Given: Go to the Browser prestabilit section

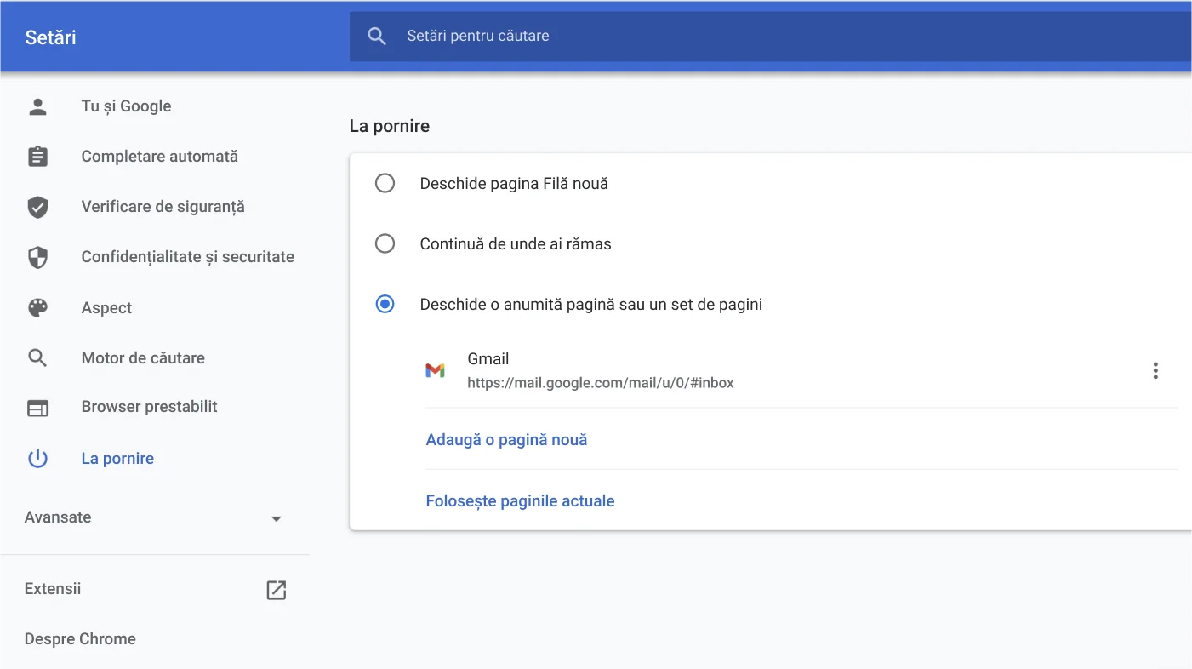Looking at the screenshot, I should pos(149,407).
